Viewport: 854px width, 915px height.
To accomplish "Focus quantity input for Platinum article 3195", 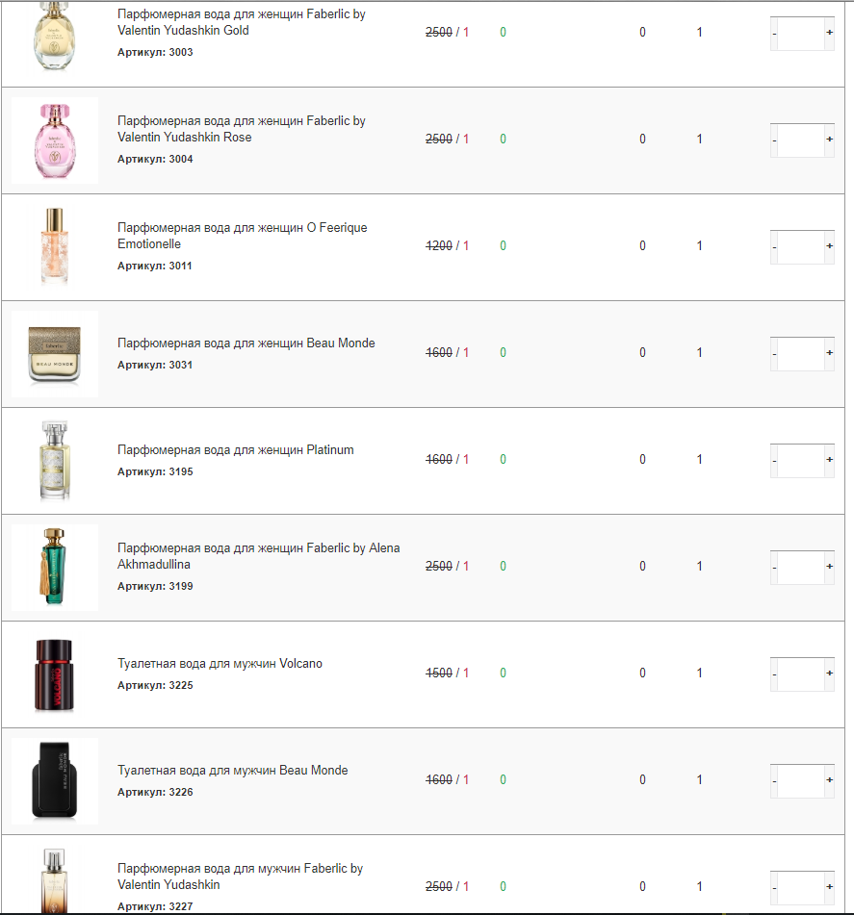I will [x=801, y=461].
